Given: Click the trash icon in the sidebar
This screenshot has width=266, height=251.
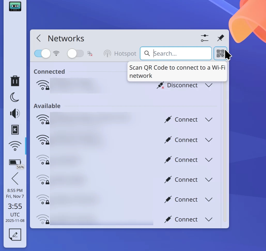Looking at the screenshot, I should coord(15,81).
